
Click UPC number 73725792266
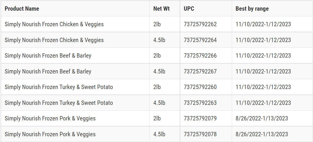pos(200,56)
